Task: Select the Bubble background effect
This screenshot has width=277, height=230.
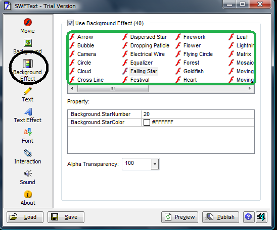Action: (x=82, y=45)
